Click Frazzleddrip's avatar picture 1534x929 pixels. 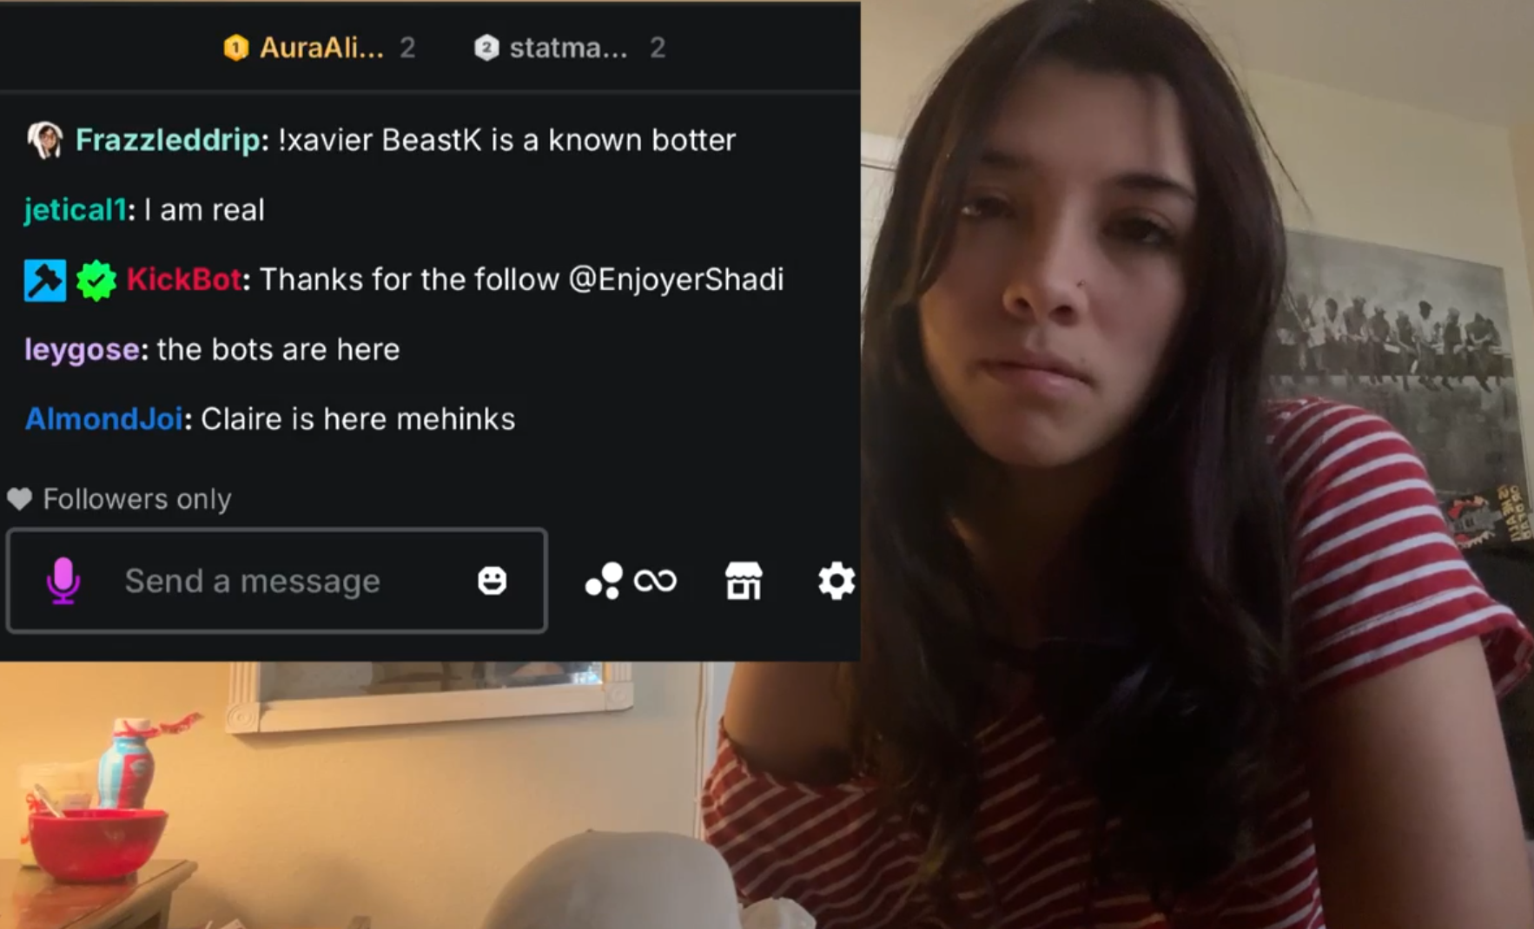click(45, 140)
